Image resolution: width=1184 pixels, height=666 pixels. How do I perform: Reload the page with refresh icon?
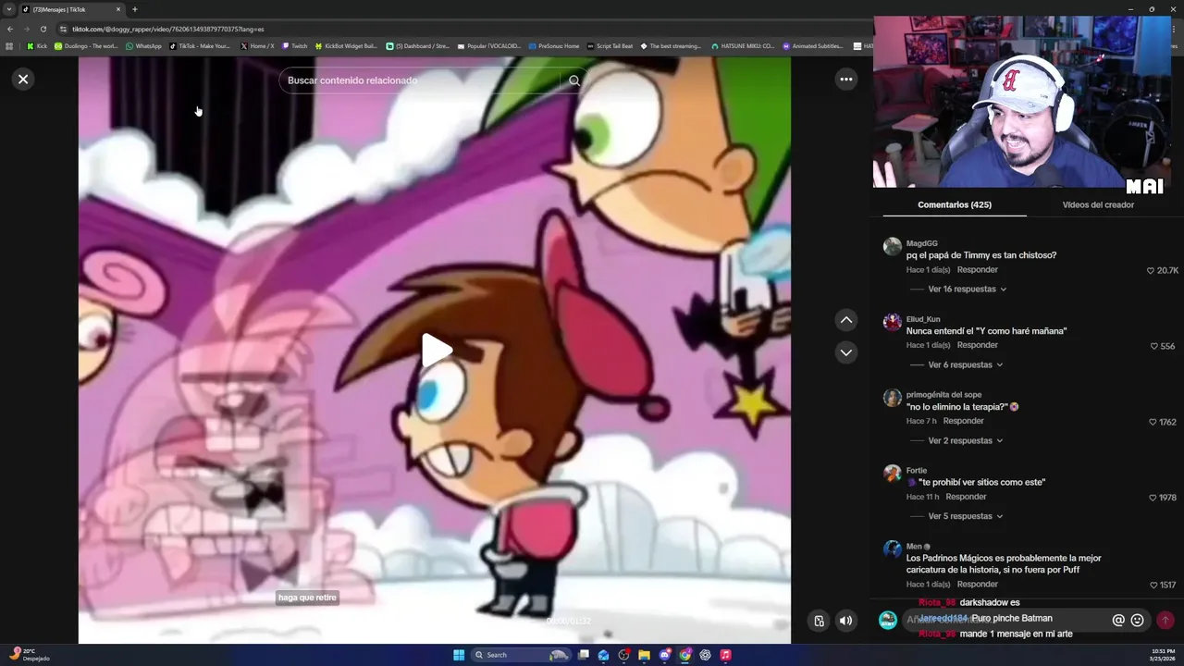point(43,29)
